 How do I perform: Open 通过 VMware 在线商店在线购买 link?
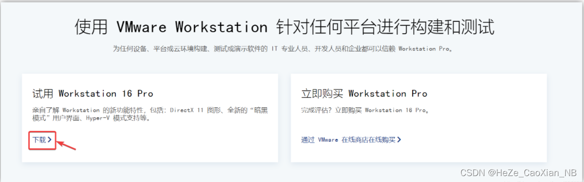[x=351, y=140]
